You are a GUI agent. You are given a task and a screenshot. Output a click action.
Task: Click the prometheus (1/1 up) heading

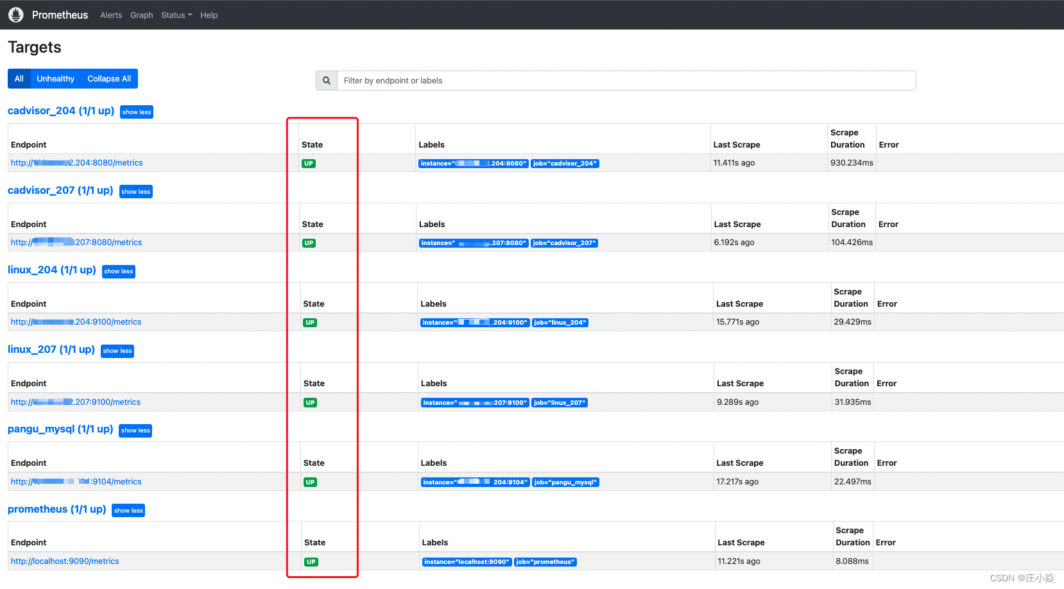point(57,509)
